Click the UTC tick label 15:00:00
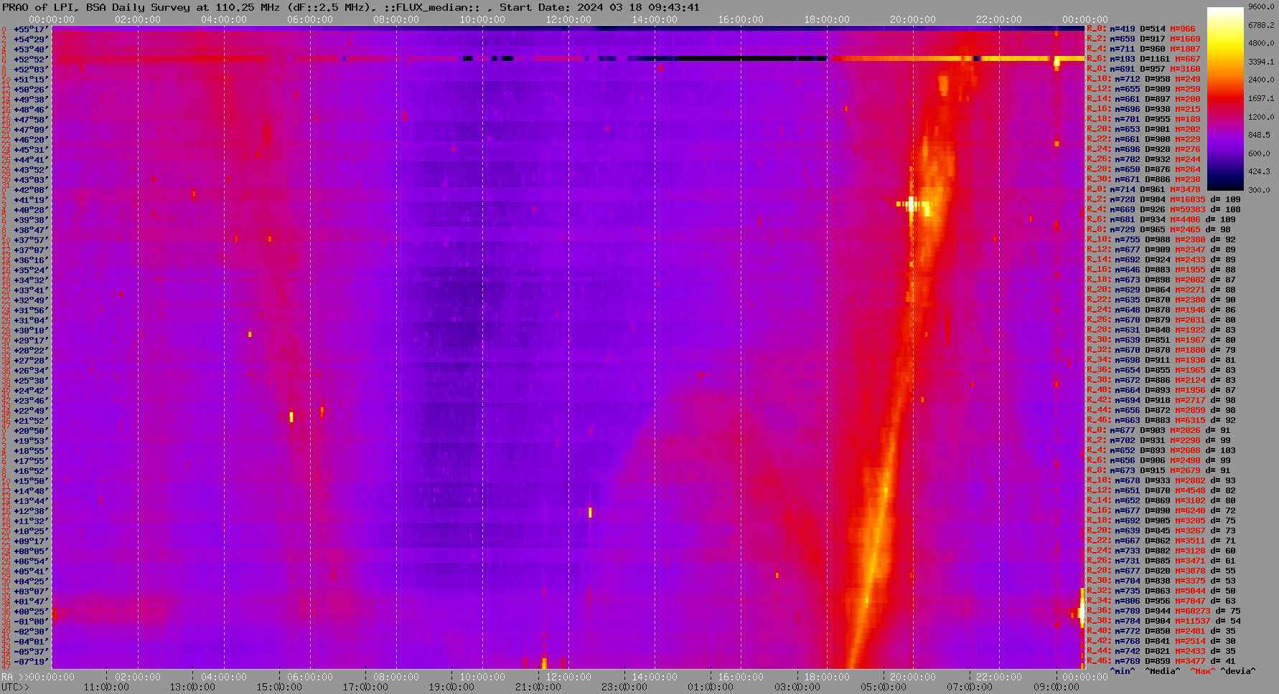 pos(279,688)
